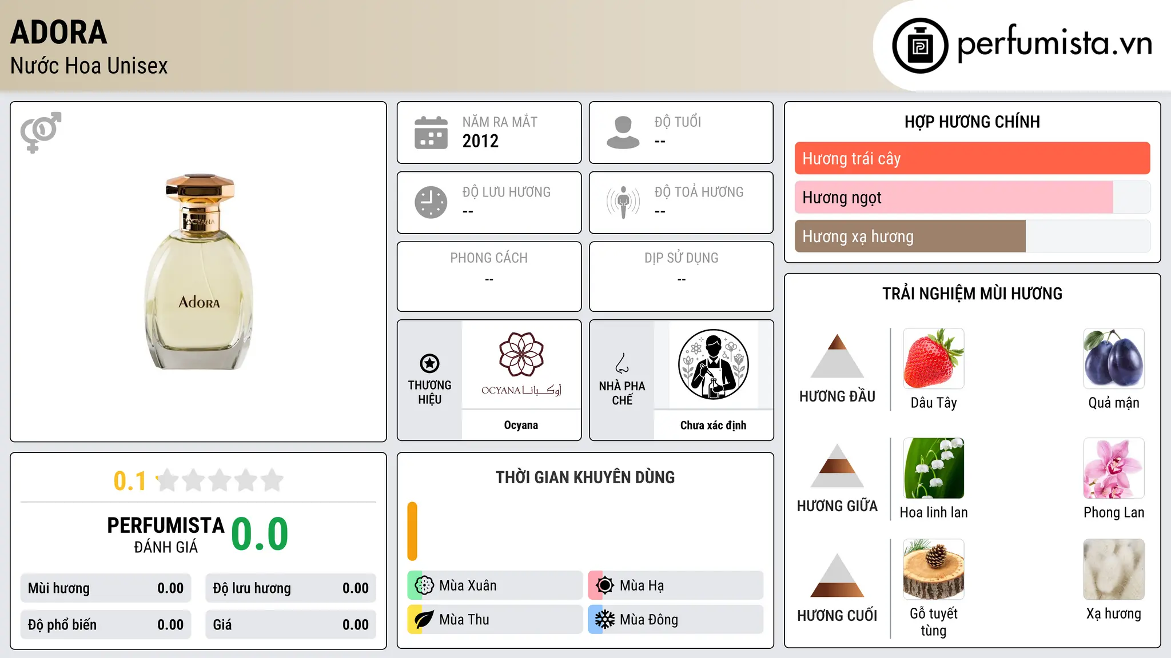Select the Mùa Hạ season button
Screen dimensions: 1171x658
point(675,585)
